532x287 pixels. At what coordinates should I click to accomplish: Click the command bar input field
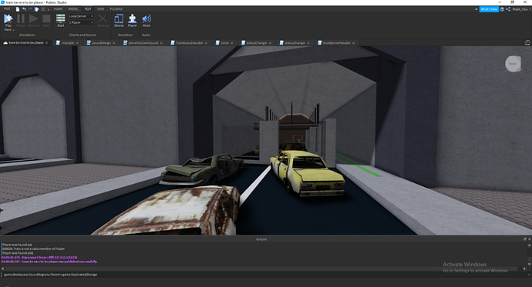[264, 275]
